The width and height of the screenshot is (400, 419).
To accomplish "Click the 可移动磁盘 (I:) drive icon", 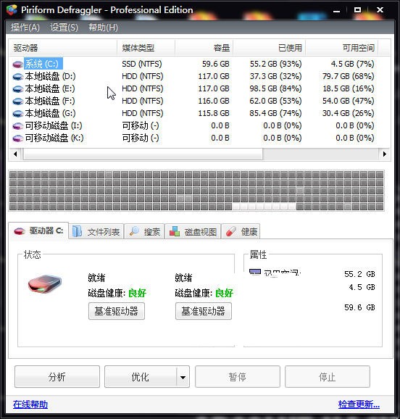I will (x=18, y=126).
